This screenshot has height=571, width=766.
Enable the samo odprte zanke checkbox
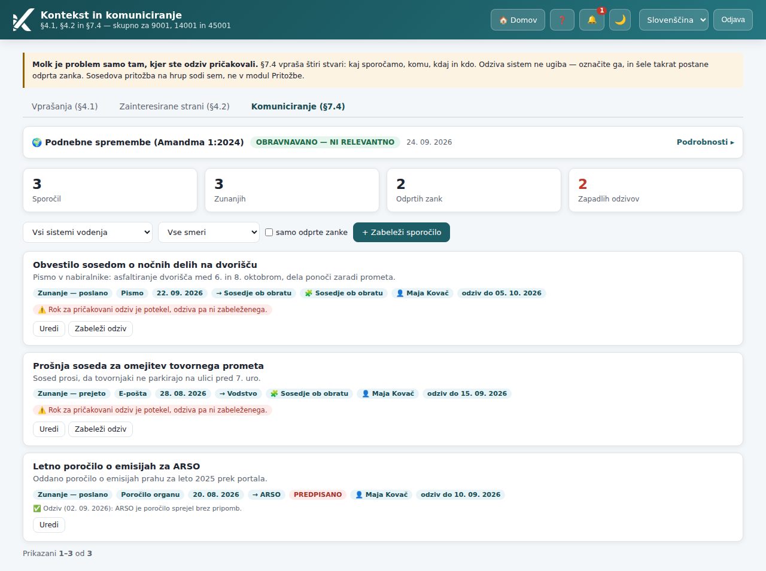269,233
